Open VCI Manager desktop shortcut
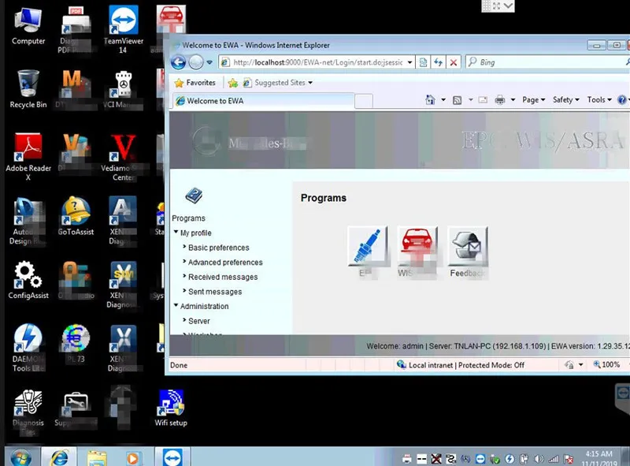The image size is (630, 466). [123, 90]
